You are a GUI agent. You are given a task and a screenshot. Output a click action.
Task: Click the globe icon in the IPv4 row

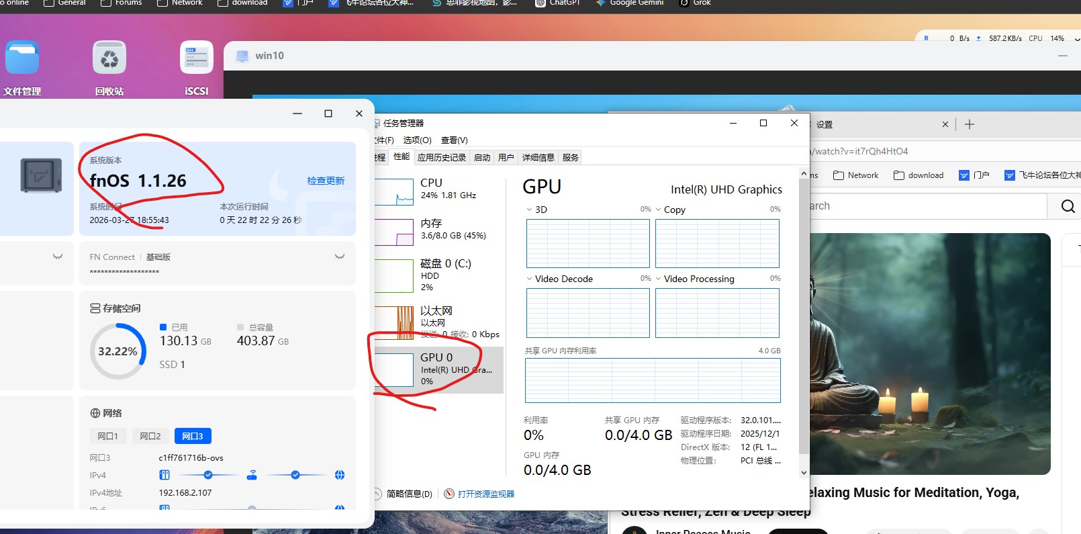coord(340,475)
